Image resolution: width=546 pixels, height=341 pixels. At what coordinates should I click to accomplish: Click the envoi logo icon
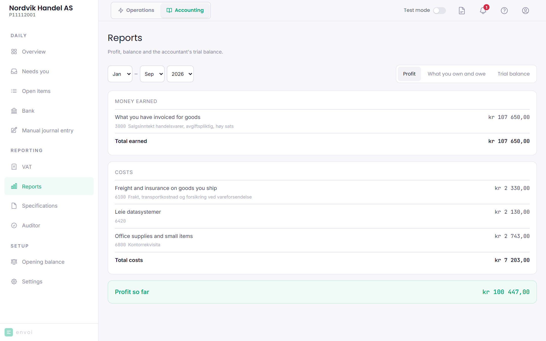pyautogui.click(x=9, y=332)
